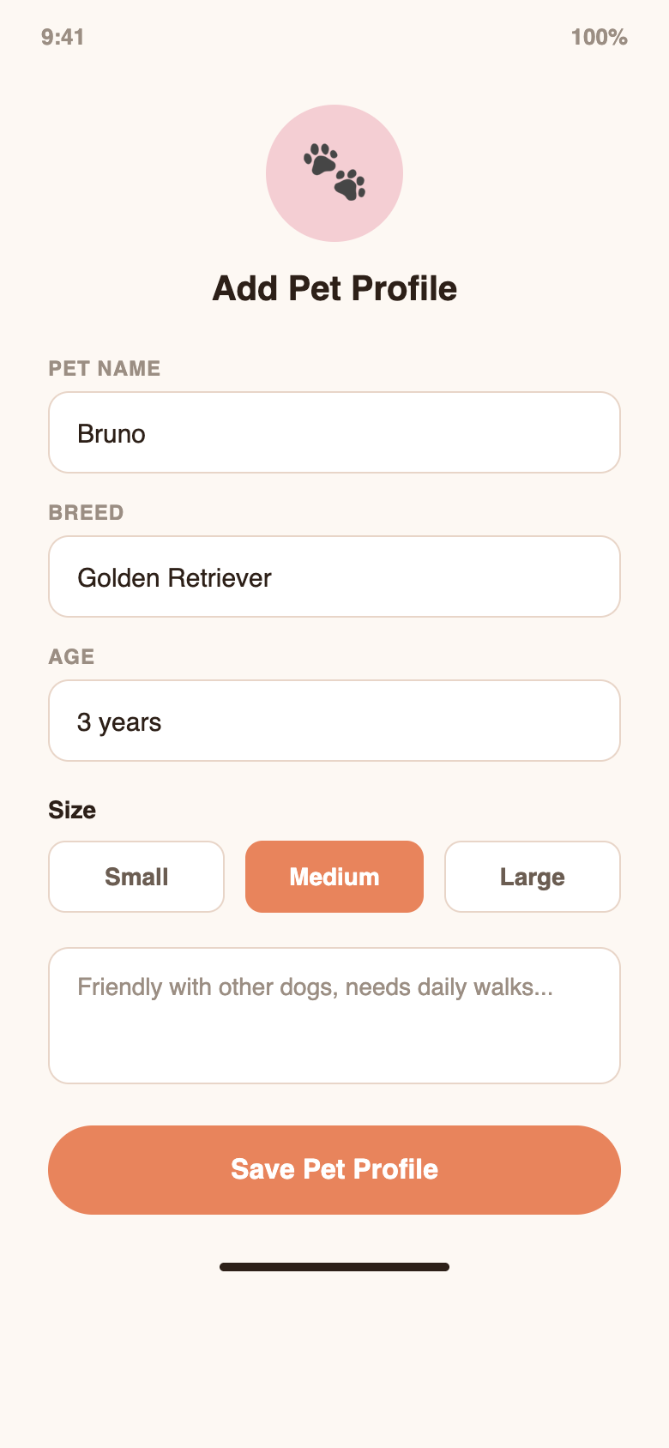The width and height of the screenshot is (669, 1448).
Task: Click the PET NAME field label
Action: [104, 368]
